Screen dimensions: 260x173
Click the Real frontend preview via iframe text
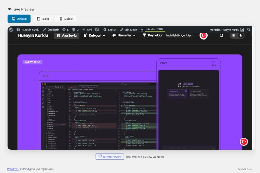point(145,157)
